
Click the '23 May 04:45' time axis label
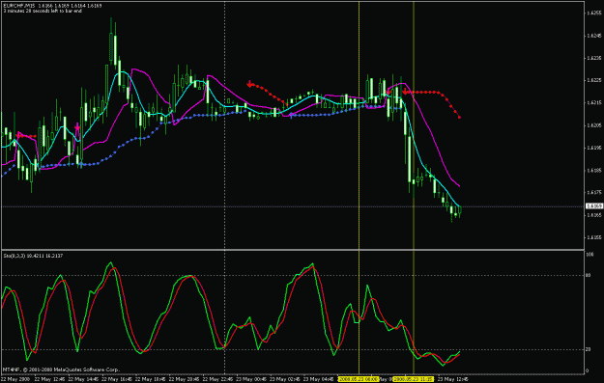click(x=318, y=379)
